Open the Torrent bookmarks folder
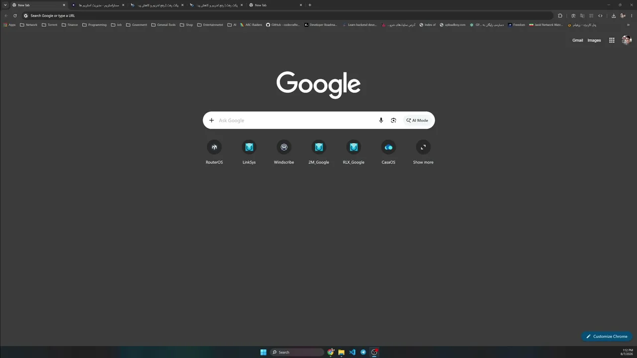This screenshot has height=358, width=637. click(x=49, y=25)
